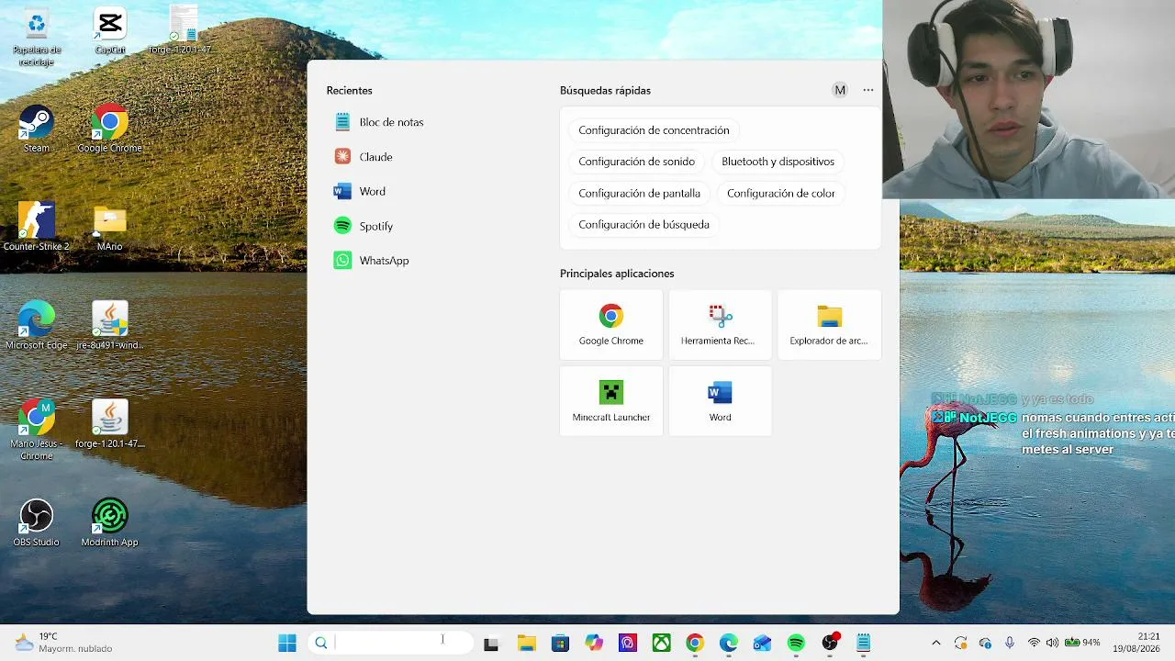Select Configuración de concentración quick search
Viewport: 1175px width, 661px height.
click(654, 130)
